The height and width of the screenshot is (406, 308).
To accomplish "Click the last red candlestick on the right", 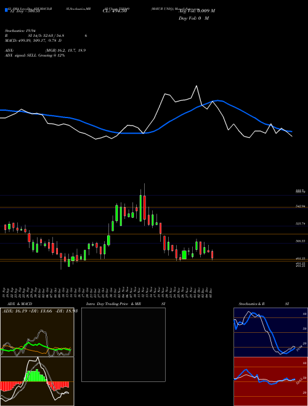I will click(212, 255).
